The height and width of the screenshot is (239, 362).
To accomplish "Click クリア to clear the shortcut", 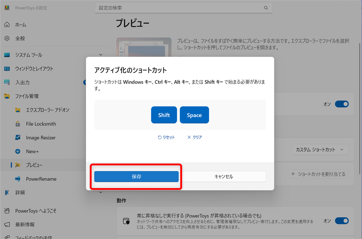I will (194, 137).
